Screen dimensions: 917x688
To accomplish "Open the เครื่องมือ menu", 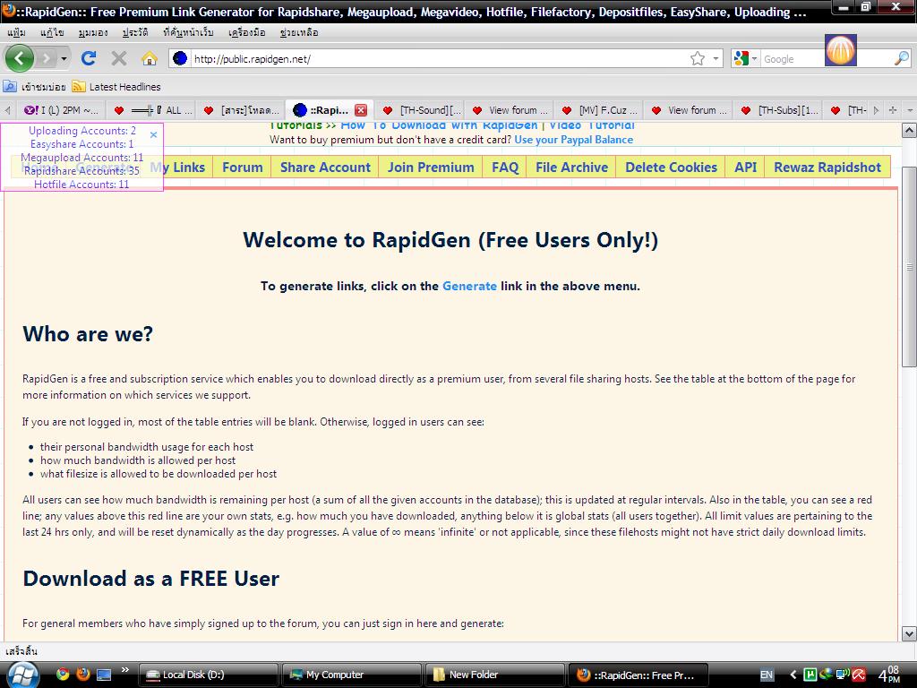I will coord(247,32).
